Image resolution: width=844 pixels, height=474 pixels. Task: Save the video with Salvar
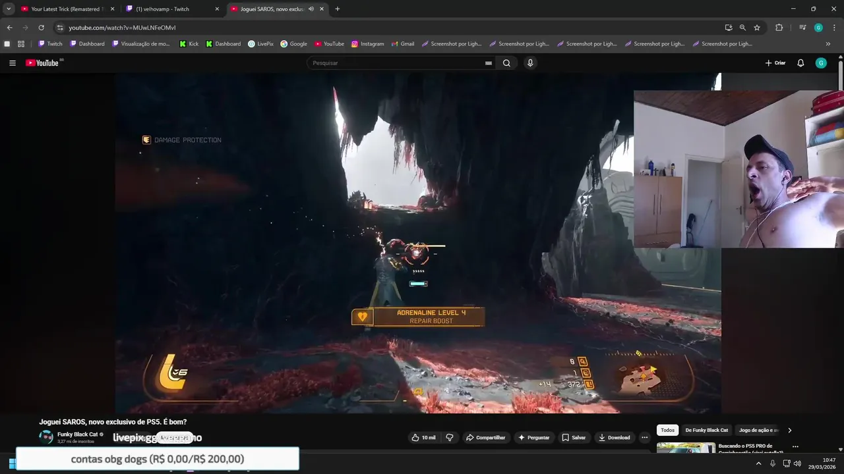(574, 438)
